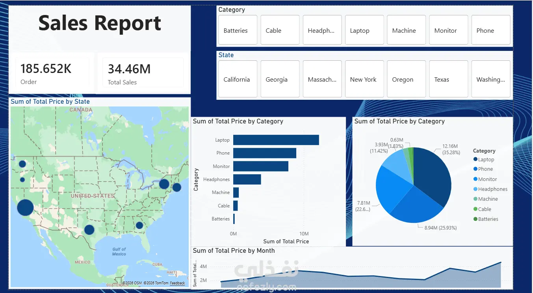The width and height of the screenshot is (533, 293).
Task: Choose the Texas state slicer tile
Action: [449, 79]
